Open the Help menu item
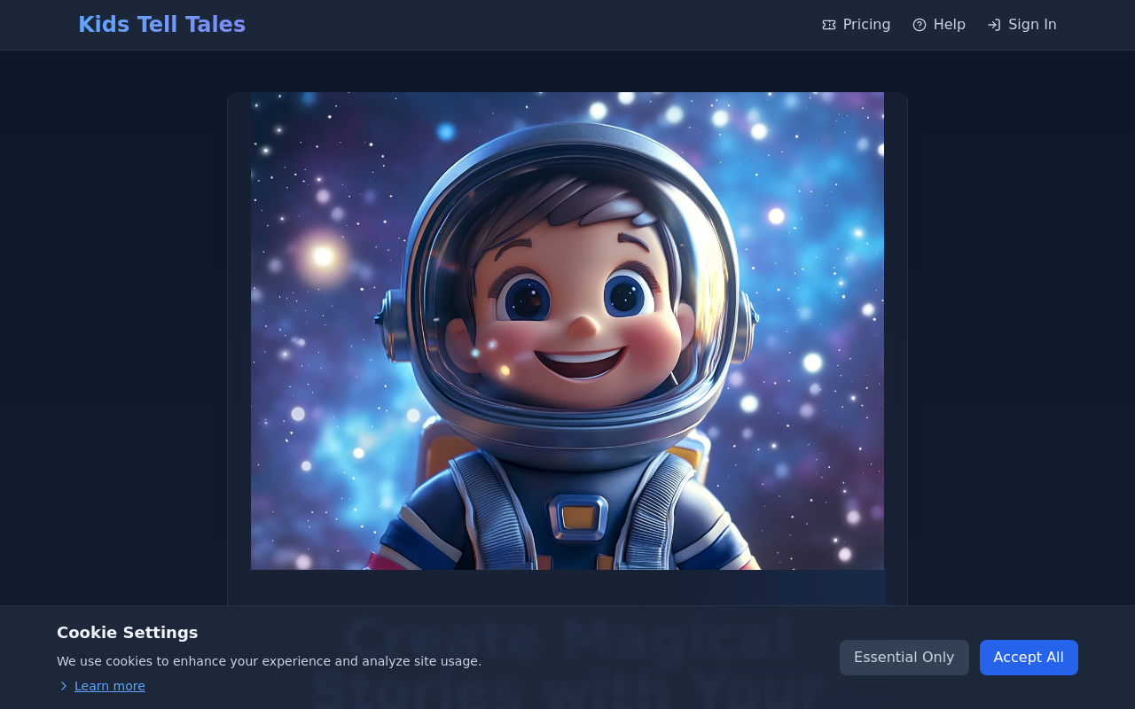Viewport: 1135px width, 709px height. pyautogui.click(x=939, y=25)
